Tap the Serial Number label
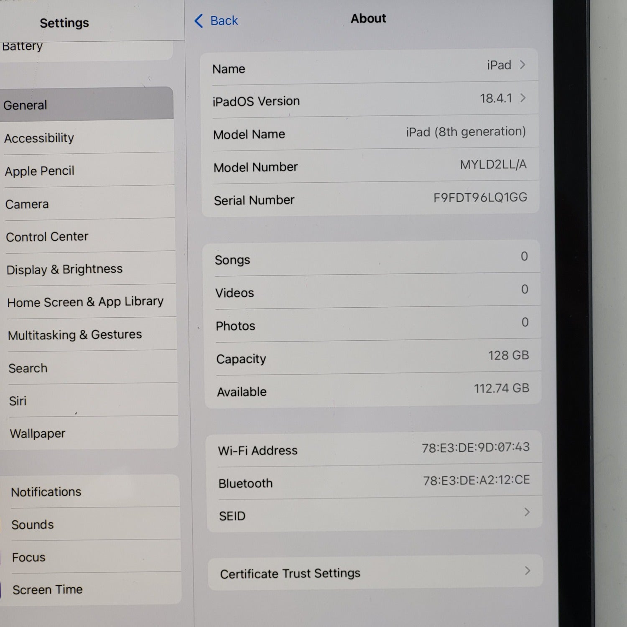This screenshot has height=627, width=627. 254,200
